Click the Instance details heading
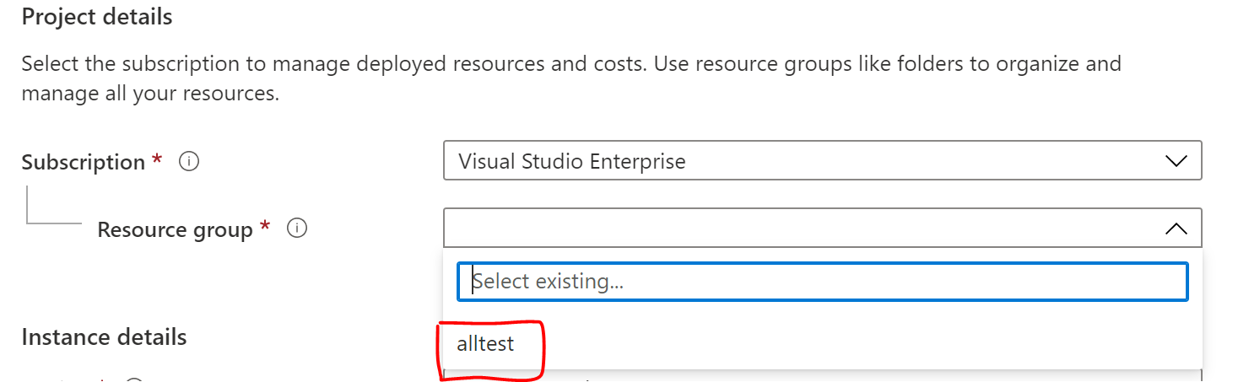Screen dimensions: 1249x382 tap(104, 337)
